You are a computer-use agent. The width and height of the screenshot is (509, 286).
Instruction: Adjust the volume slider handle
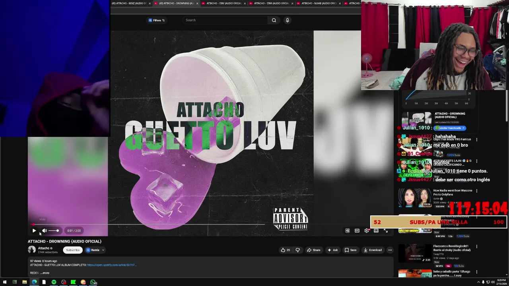(x=57, y=230)
